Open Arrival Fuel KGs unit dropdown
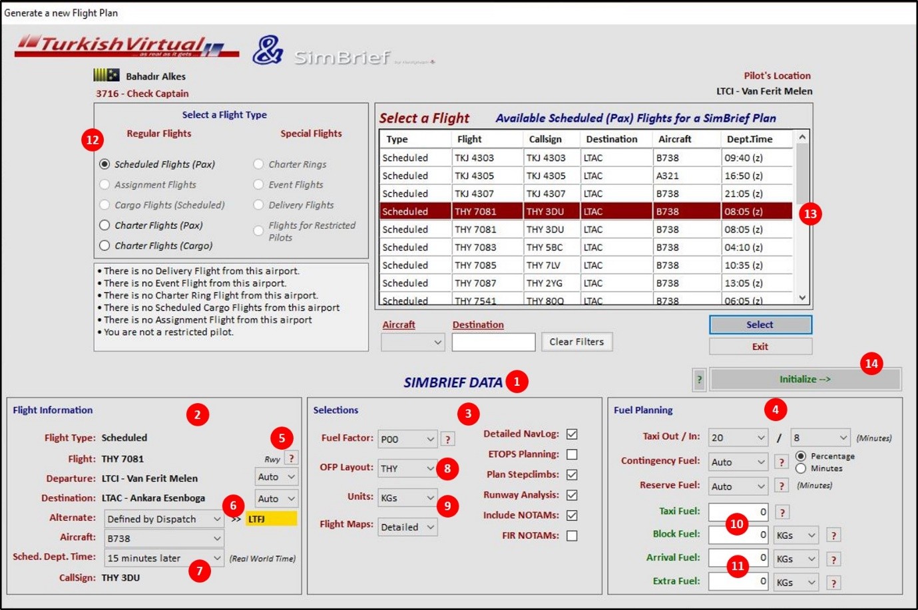 point(796,559)
